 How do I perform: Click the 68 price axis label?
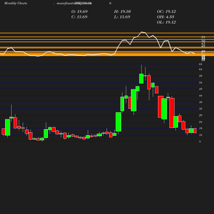pyautogui.click(x=200, y=64)
